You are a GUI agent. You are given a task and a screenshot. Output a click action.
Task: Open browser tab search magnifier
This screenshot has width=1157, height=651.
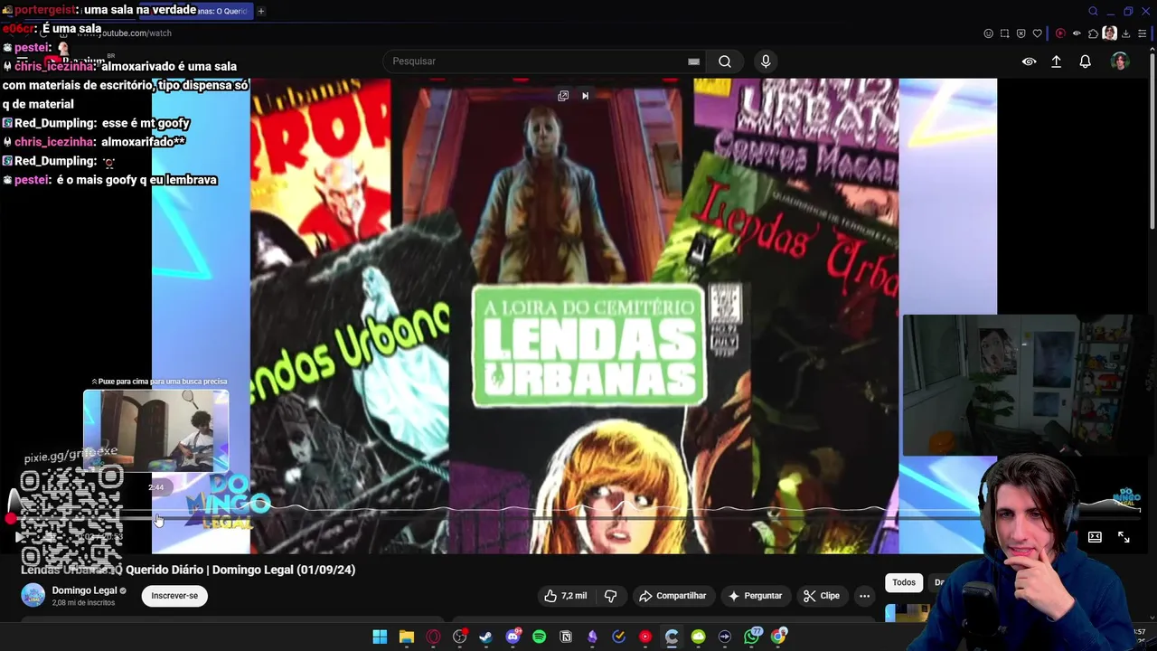pyautogui.click(x=1093, y=11)
